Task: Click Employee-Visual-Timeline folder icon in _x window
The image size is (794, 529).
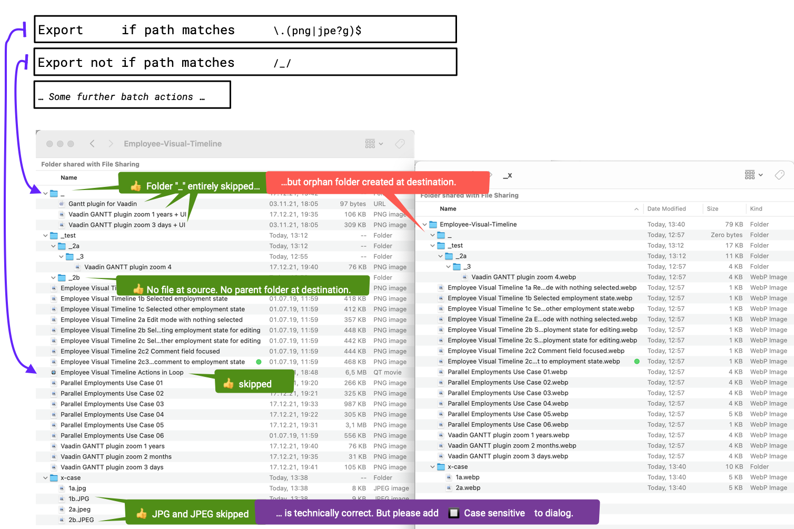Action: [x=433, y=224]
